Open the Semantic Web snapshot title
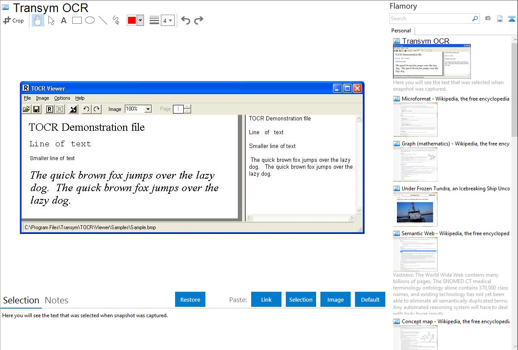Screen dimensions: 518x350 point(455,233)
